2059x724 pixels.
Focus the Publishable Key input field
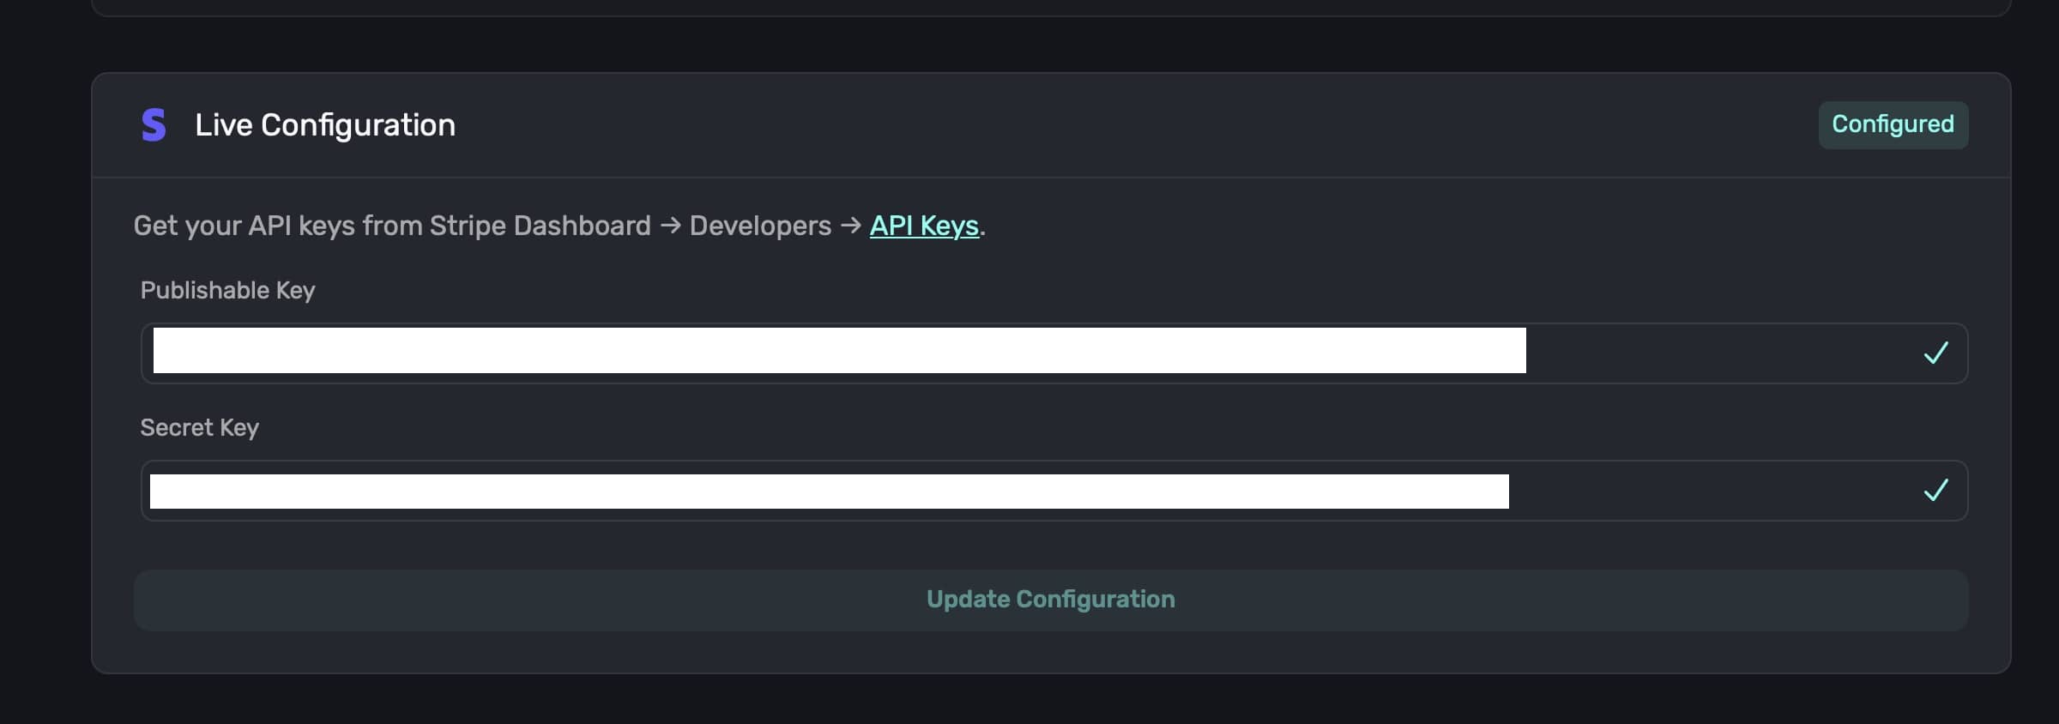pyautogui.click(x=1716, y=353)
